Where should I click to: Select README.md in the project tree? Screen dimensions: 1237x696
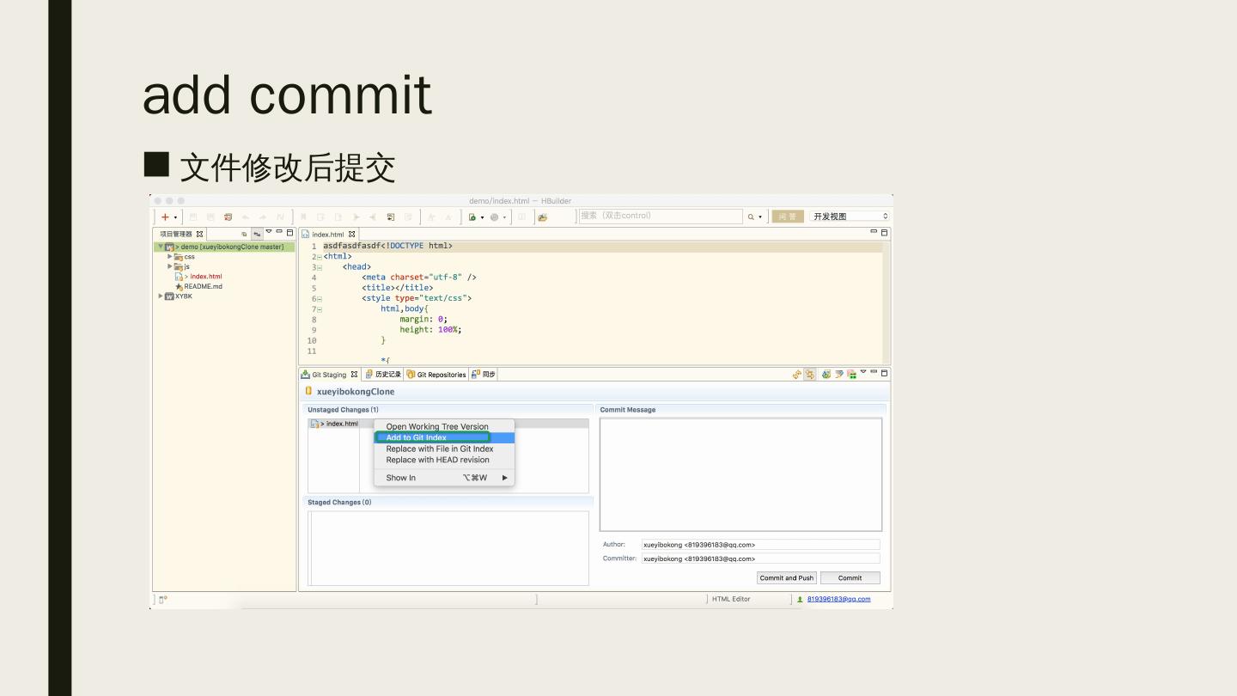(x=203, y=286)
